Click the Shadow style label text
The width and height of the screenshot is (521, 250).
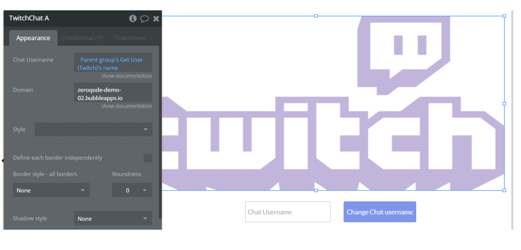coord(30,218)
